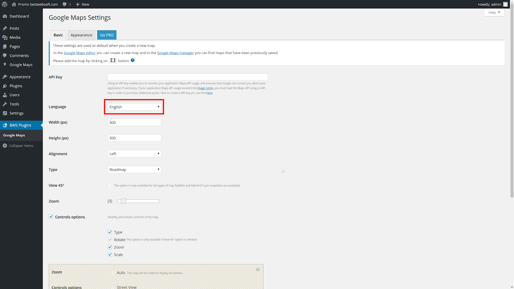Click the home icon beside Promo bestwebsoft.com
Image resolution: width=514 pixels, height=289 pixels.
[14, 4]
